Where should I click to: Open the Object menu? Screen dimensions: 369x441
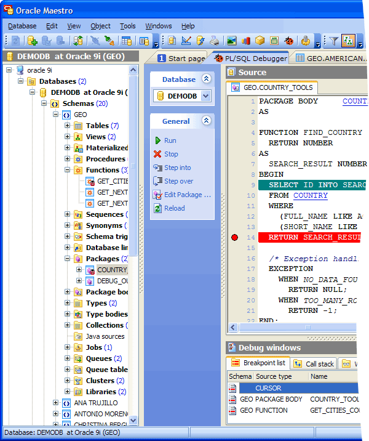click(100, 26)
